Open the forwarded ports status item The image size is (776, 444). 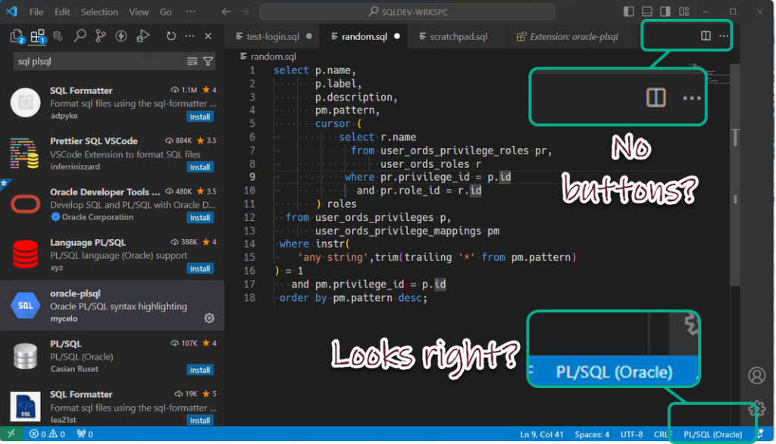(x=85, y=434)
